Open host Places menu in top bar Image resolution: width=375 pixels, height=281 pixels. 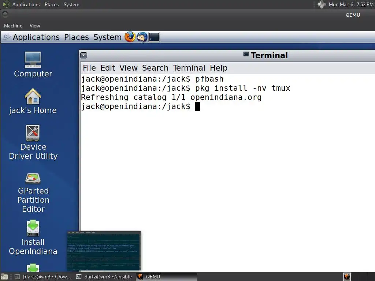51,4
